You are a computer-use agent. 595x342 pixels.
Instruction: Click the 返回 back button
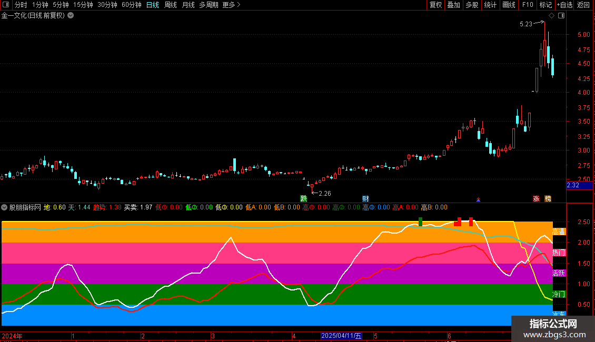[583, 5]
